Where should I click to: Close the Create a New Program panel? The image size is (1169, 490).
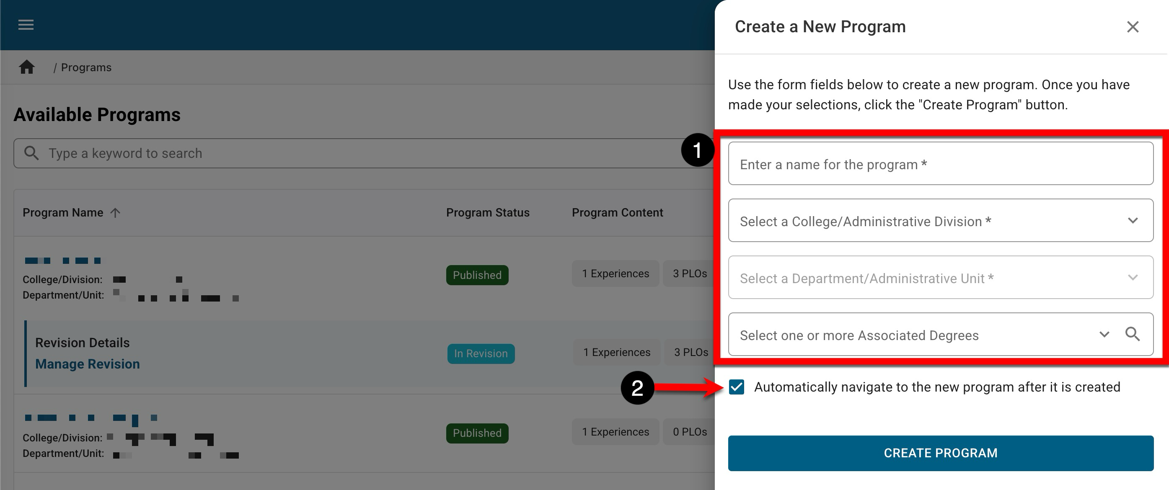(1133, 27)
